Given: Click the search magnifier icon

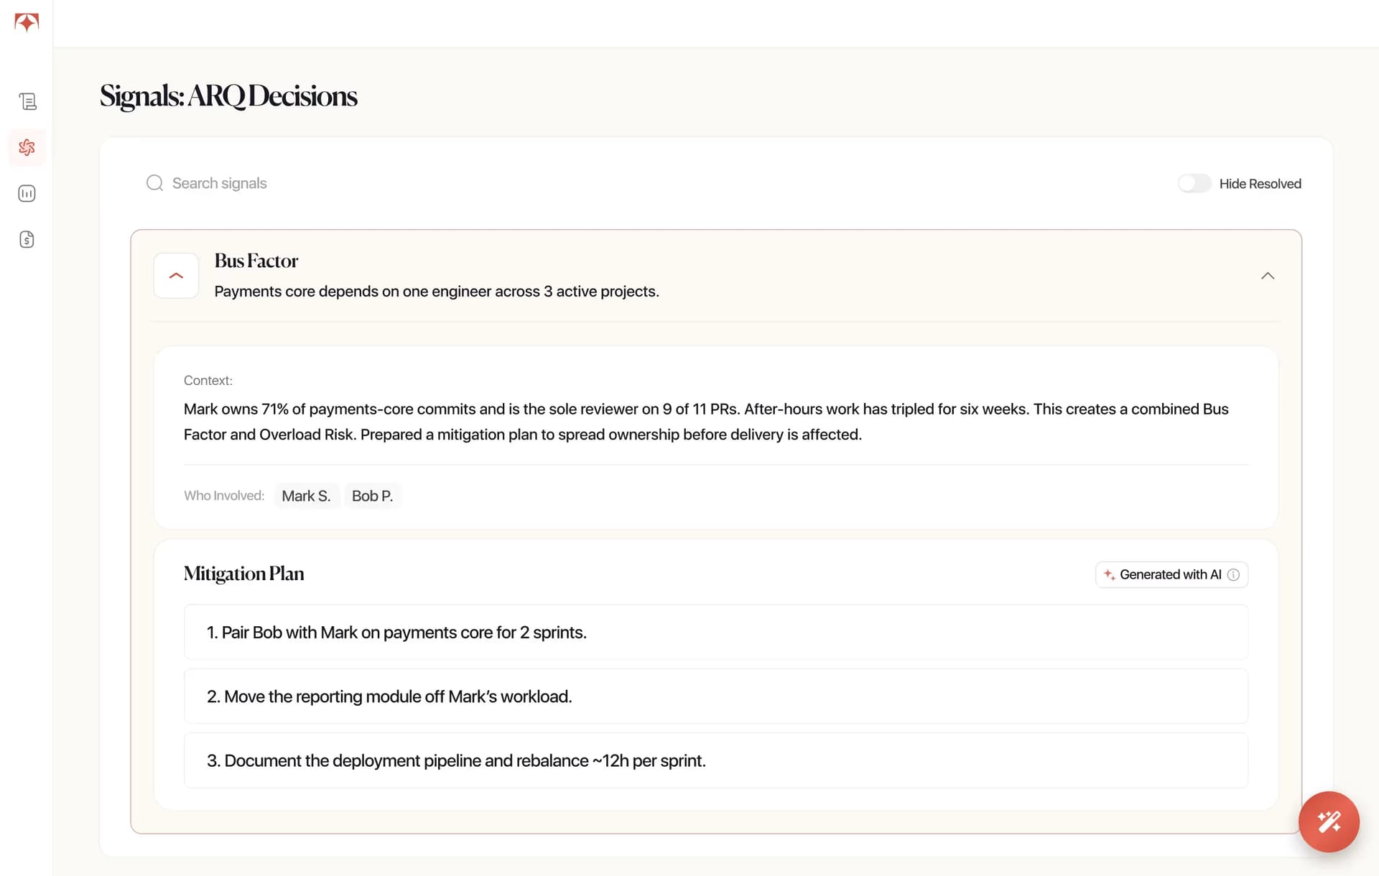Looking at the screenshot, I should (154, 183).
